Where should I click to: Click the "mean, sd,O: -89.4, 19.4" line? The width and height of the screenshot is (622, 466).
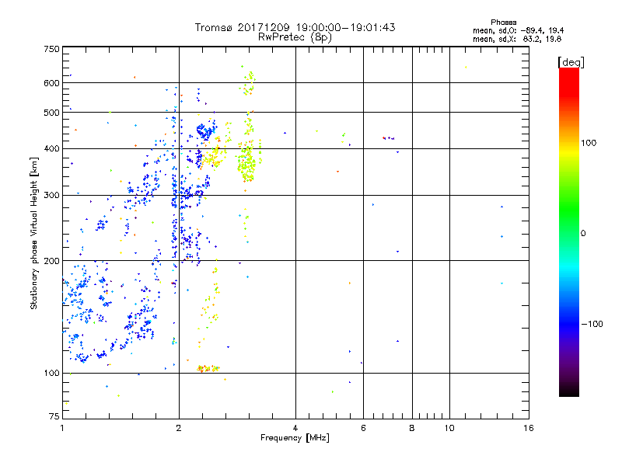518,30
